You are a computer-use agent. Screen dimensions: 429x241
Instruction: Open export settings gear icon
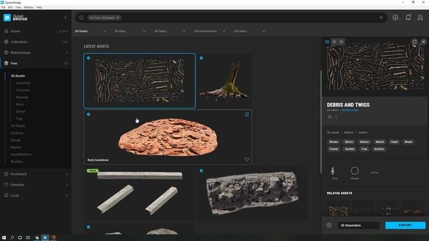[329, 225]
